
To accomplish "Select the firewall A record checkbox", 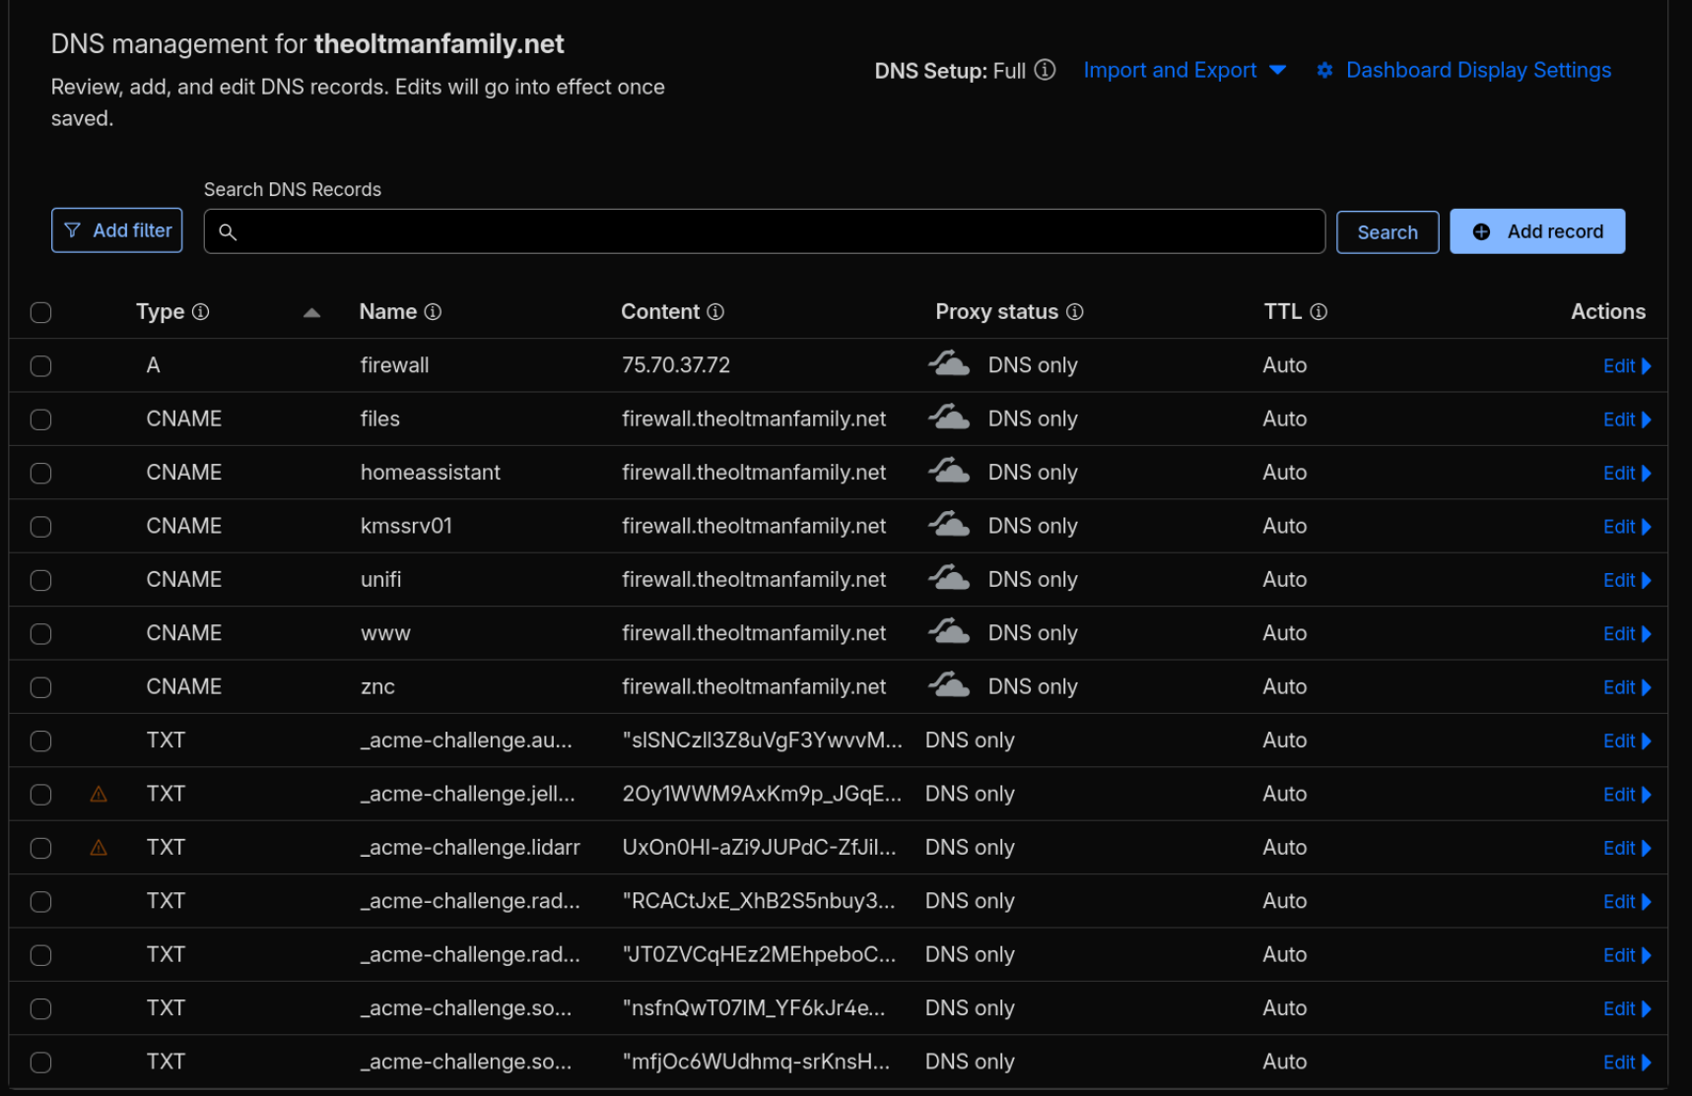I will (40, 366).
